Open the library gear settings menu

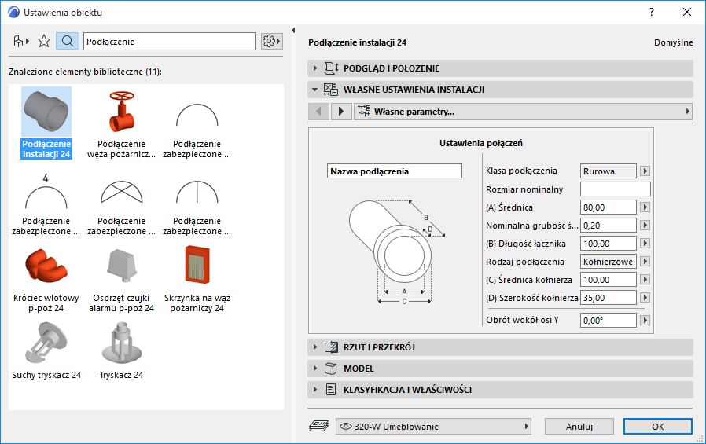[x=271, y=42]
